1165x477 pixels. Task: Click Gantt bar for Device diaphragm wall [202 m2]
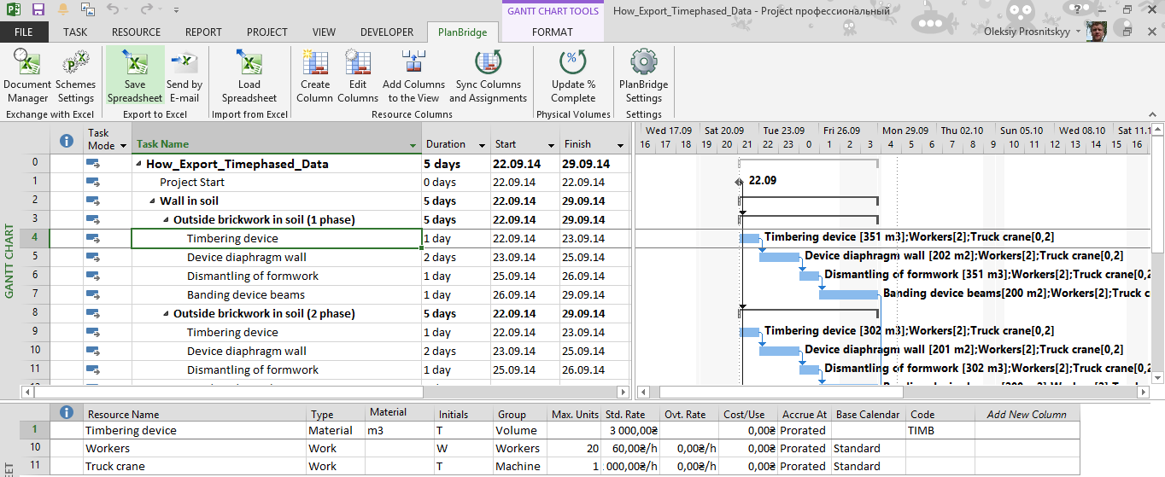pos(779,257)
